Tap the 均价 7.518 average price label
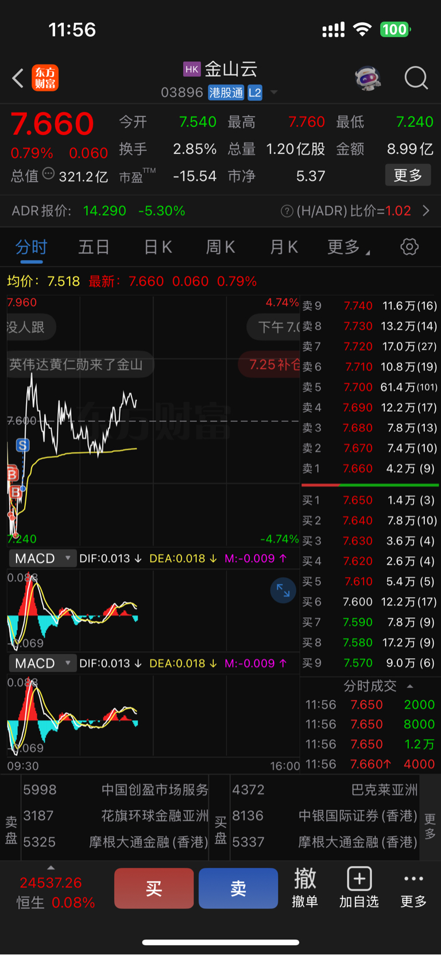 click(44, 281)
